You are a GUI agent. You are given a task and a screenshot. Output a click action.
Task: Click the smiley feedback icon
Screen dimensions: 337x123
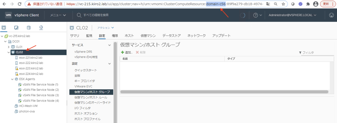pyautogui.click(x=332, y=15)
